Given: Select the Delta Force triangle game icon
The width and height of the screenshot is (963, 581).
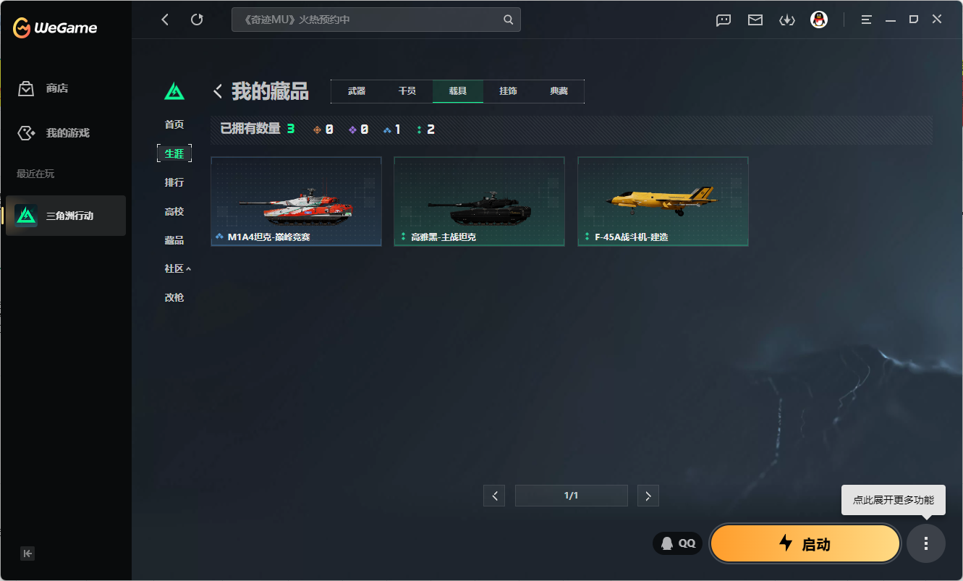Looking at the screenshot, I should [26, 215].
